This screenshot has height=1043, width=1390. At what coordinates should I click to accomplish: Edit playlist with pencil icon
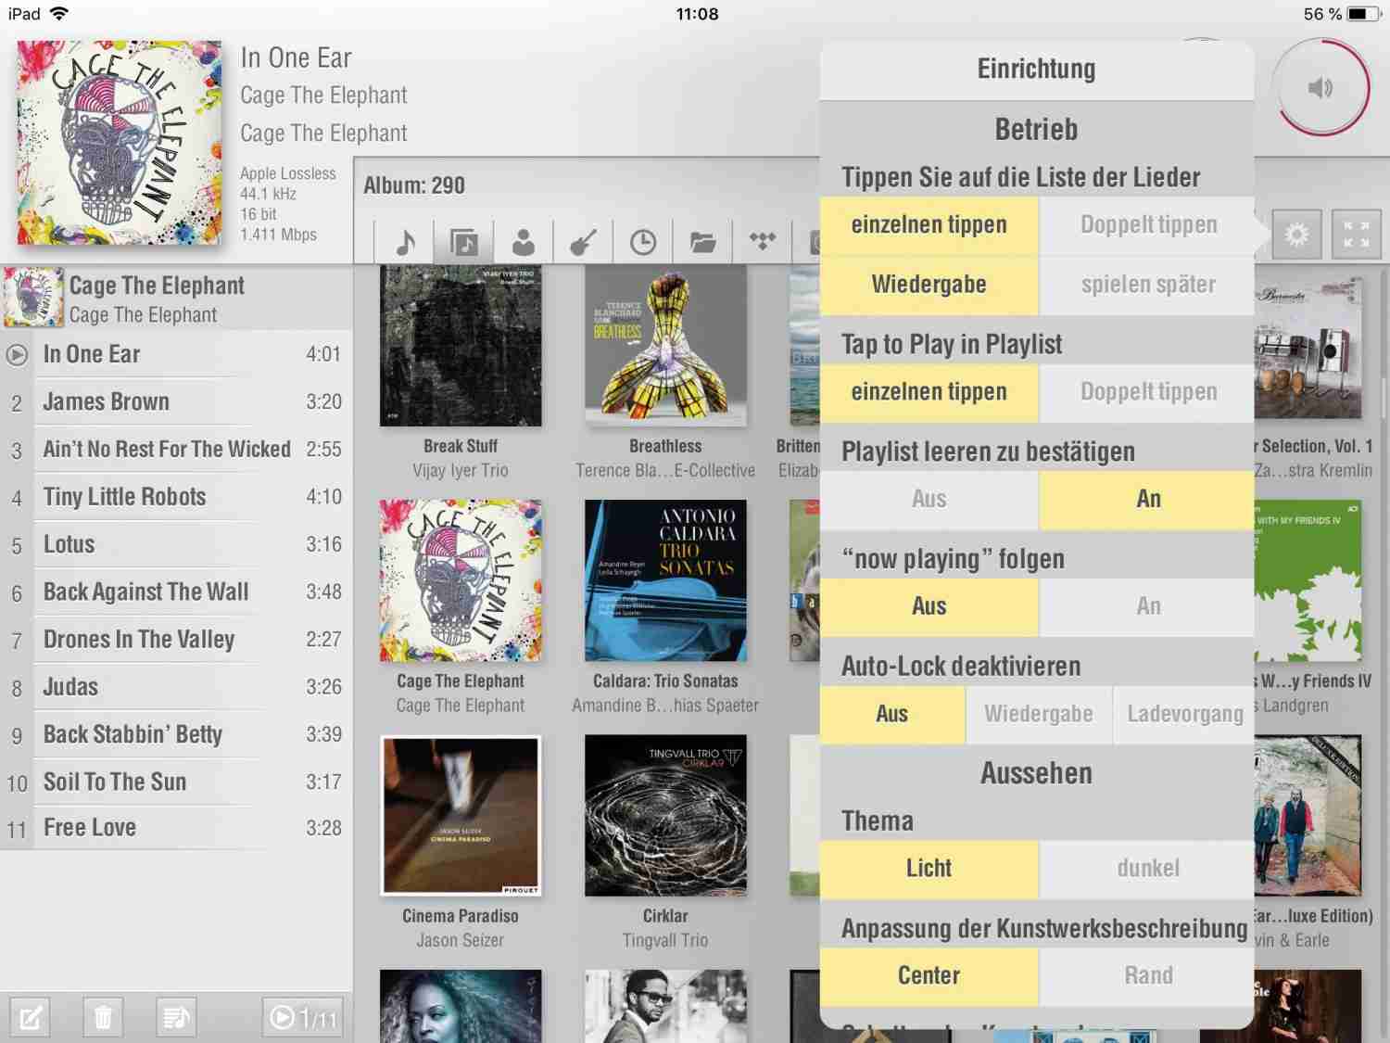pyautogui.click(x=30, y=1018)
